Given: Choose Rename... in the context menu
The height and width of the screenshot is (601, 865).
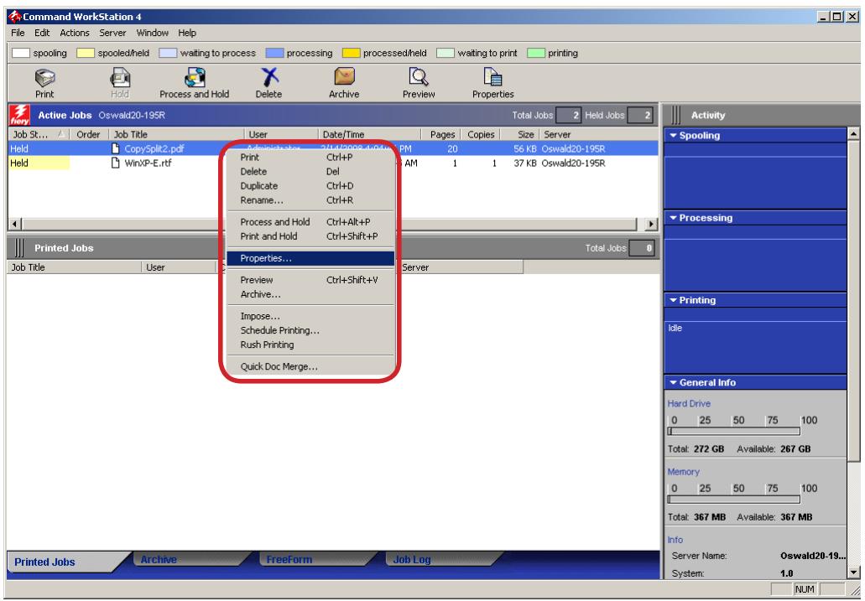Looking at the screenshot, I should [x=310, y=200].
